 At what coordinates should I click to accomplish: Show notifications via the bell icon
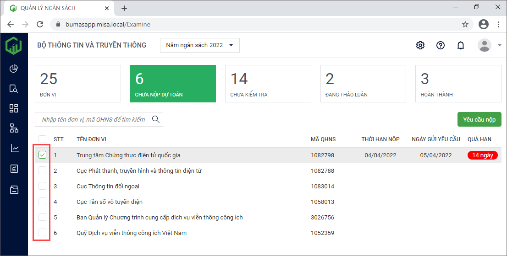(461, 45)
